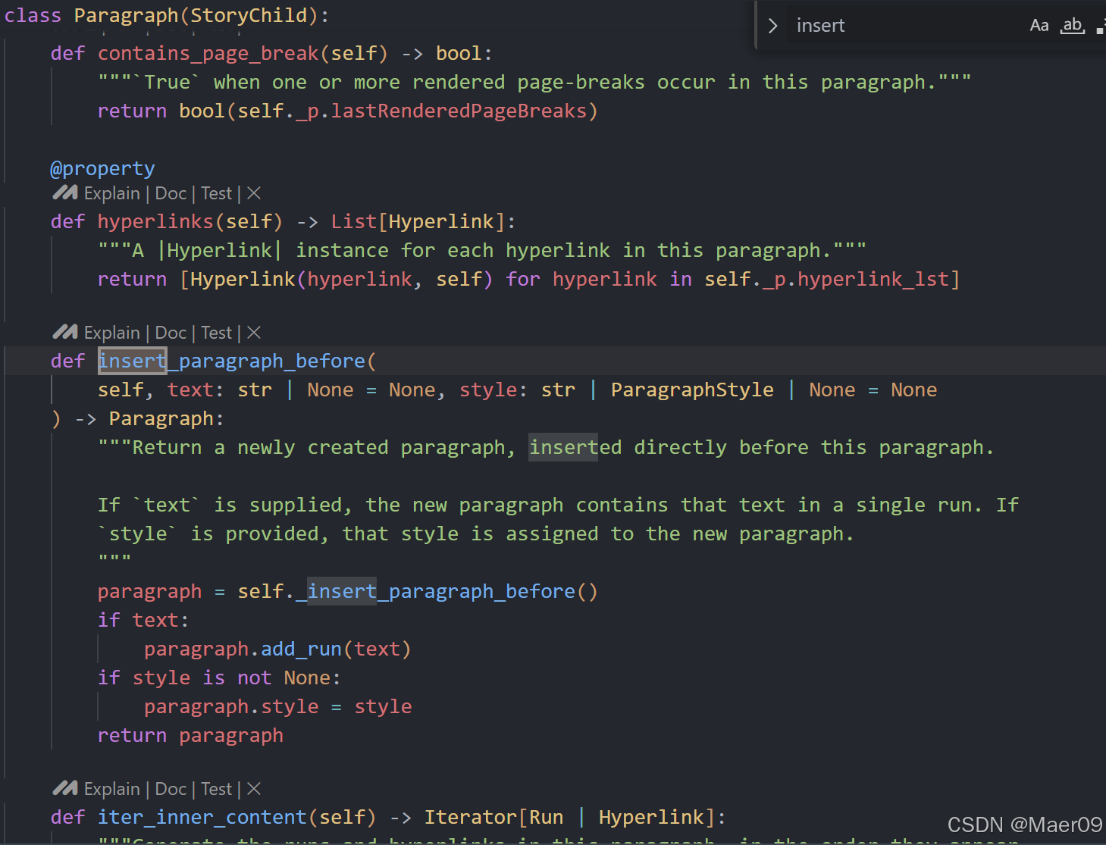Expand the replace field with the find widget chevron
Image resolution: width=1106 pixels, height=845 pixels.
pyautogui.click(x=772, y=26)
